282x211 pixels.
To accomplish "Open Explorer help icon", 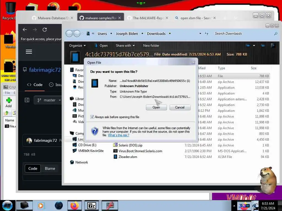I will [x=273, y=46].
